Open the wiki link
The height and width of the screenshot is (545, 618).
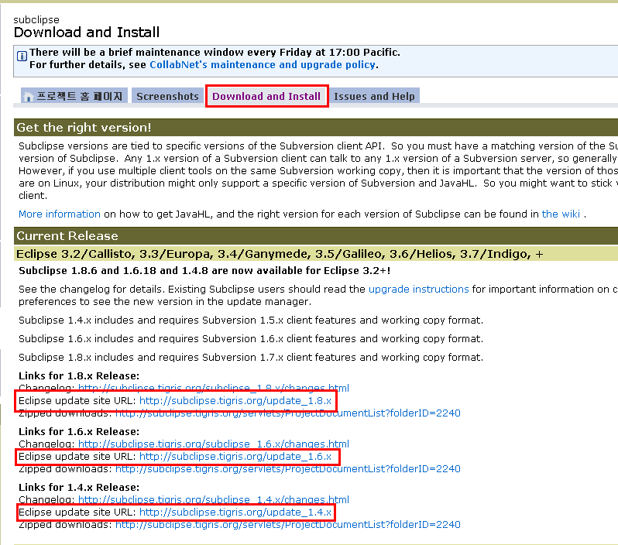pyautogui.click(x=561, y=214)
